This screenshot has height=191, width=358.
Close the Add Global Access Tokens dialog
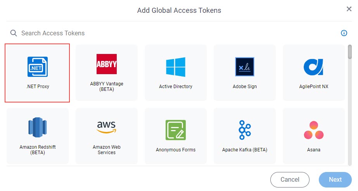349,9
